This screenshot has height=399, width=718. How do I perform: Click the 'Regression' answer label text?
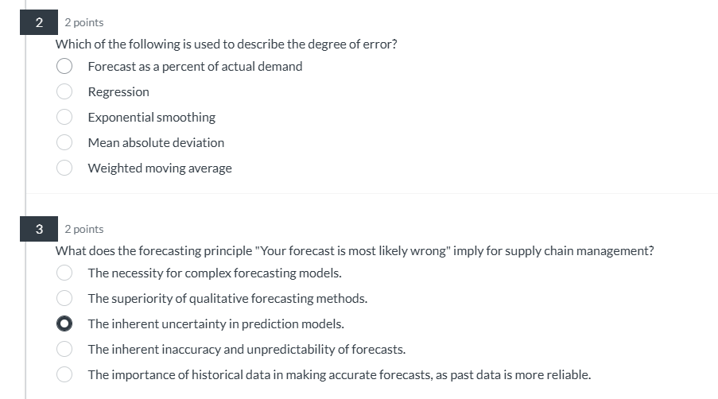(x=118, y=92)
